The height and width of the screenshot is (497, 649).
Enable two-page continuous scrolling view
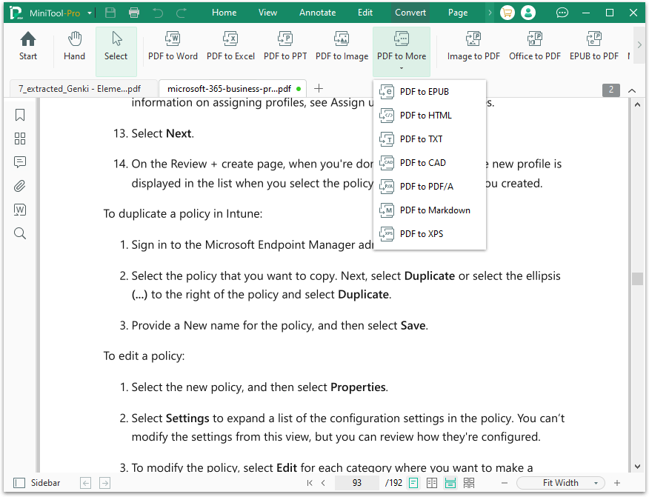(x=469, y=483)
